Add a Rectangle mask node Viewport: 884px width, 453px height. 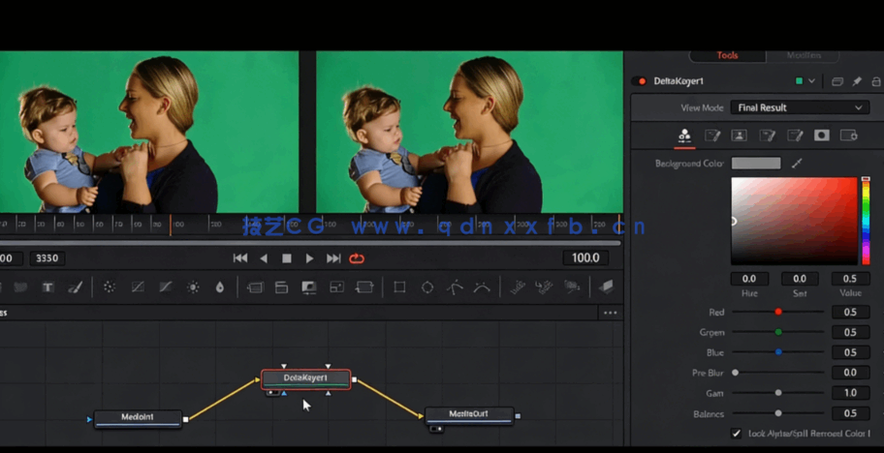(x=399, y=287)
